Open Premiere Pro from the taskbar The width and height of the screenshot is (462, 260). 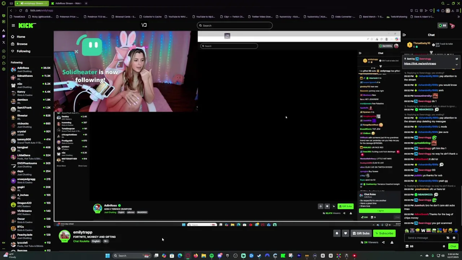click(299, 256)
